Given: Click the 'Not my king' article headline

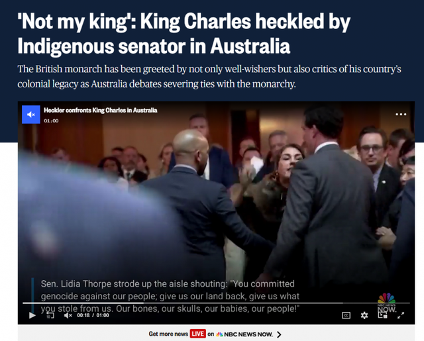Looking at the screenshot, I should pos(184,34).
